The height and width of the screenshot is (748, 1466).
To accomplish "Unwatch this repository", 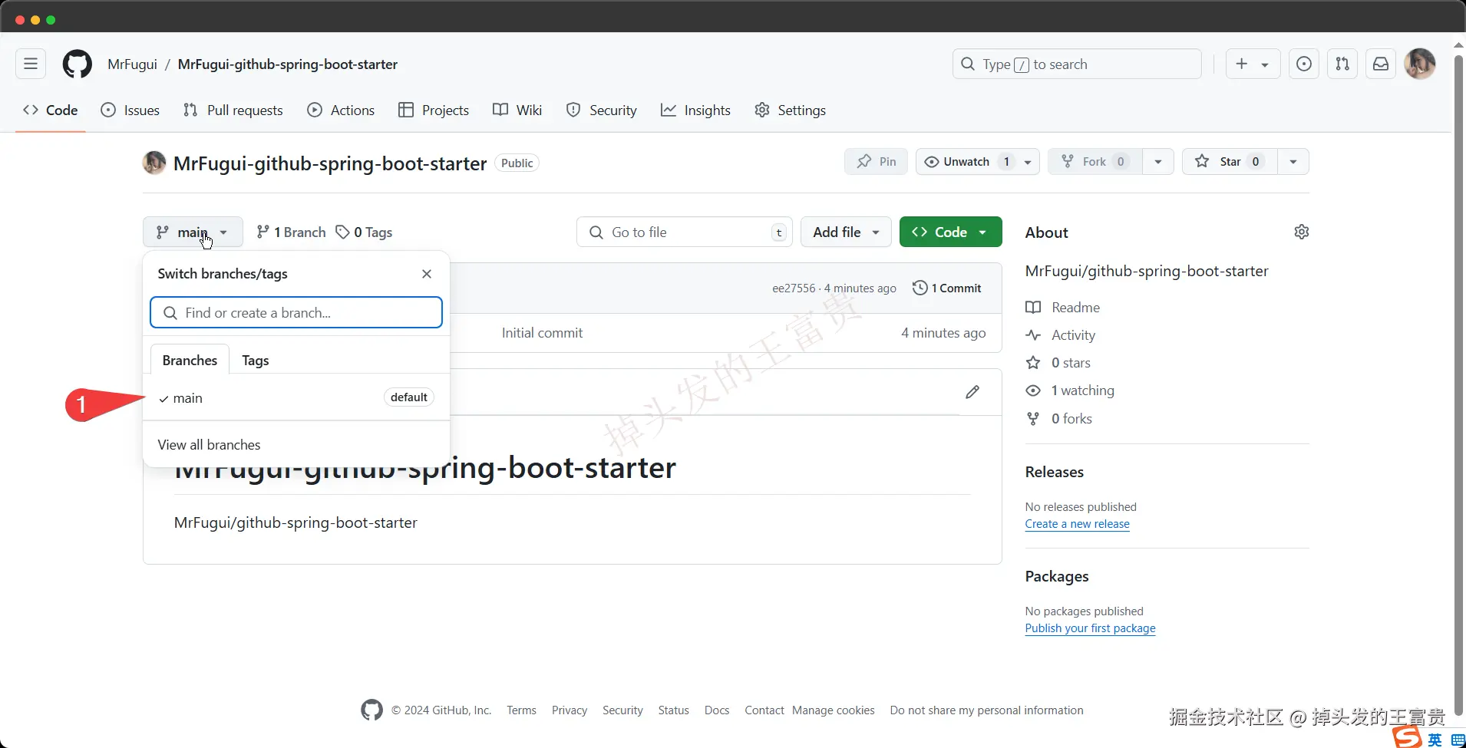I will [966, 162].
